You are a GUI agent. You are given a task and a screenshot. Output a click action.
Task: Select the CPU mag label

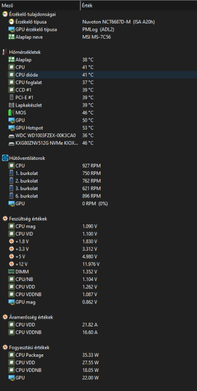25,226
